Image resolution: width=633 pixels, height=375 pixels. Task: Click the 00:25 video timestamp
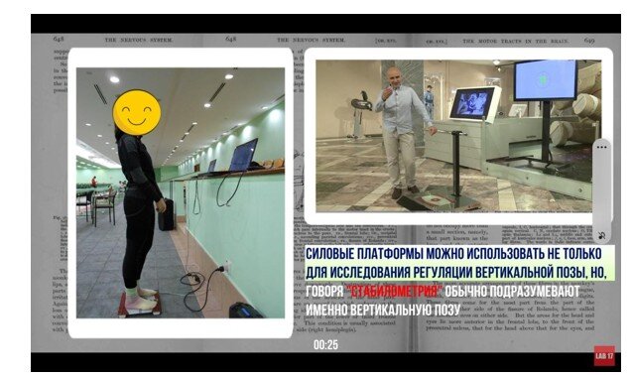(325, 344)
